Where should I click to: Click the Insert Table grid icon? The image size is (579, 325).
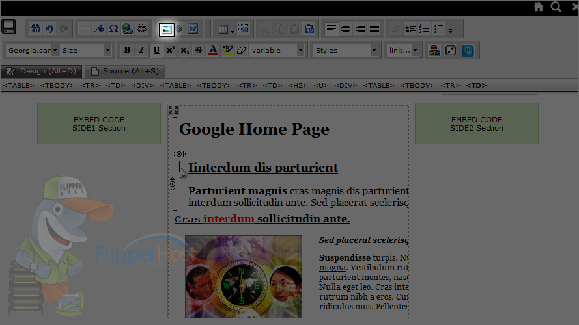coord(223,29)
